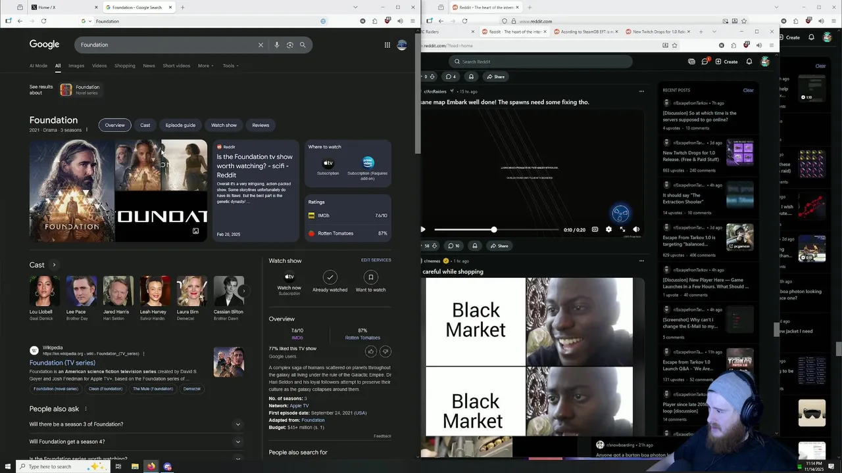Start voice search with the microphone icon
Screen dimensions: 842x473
tap(277, 45)
